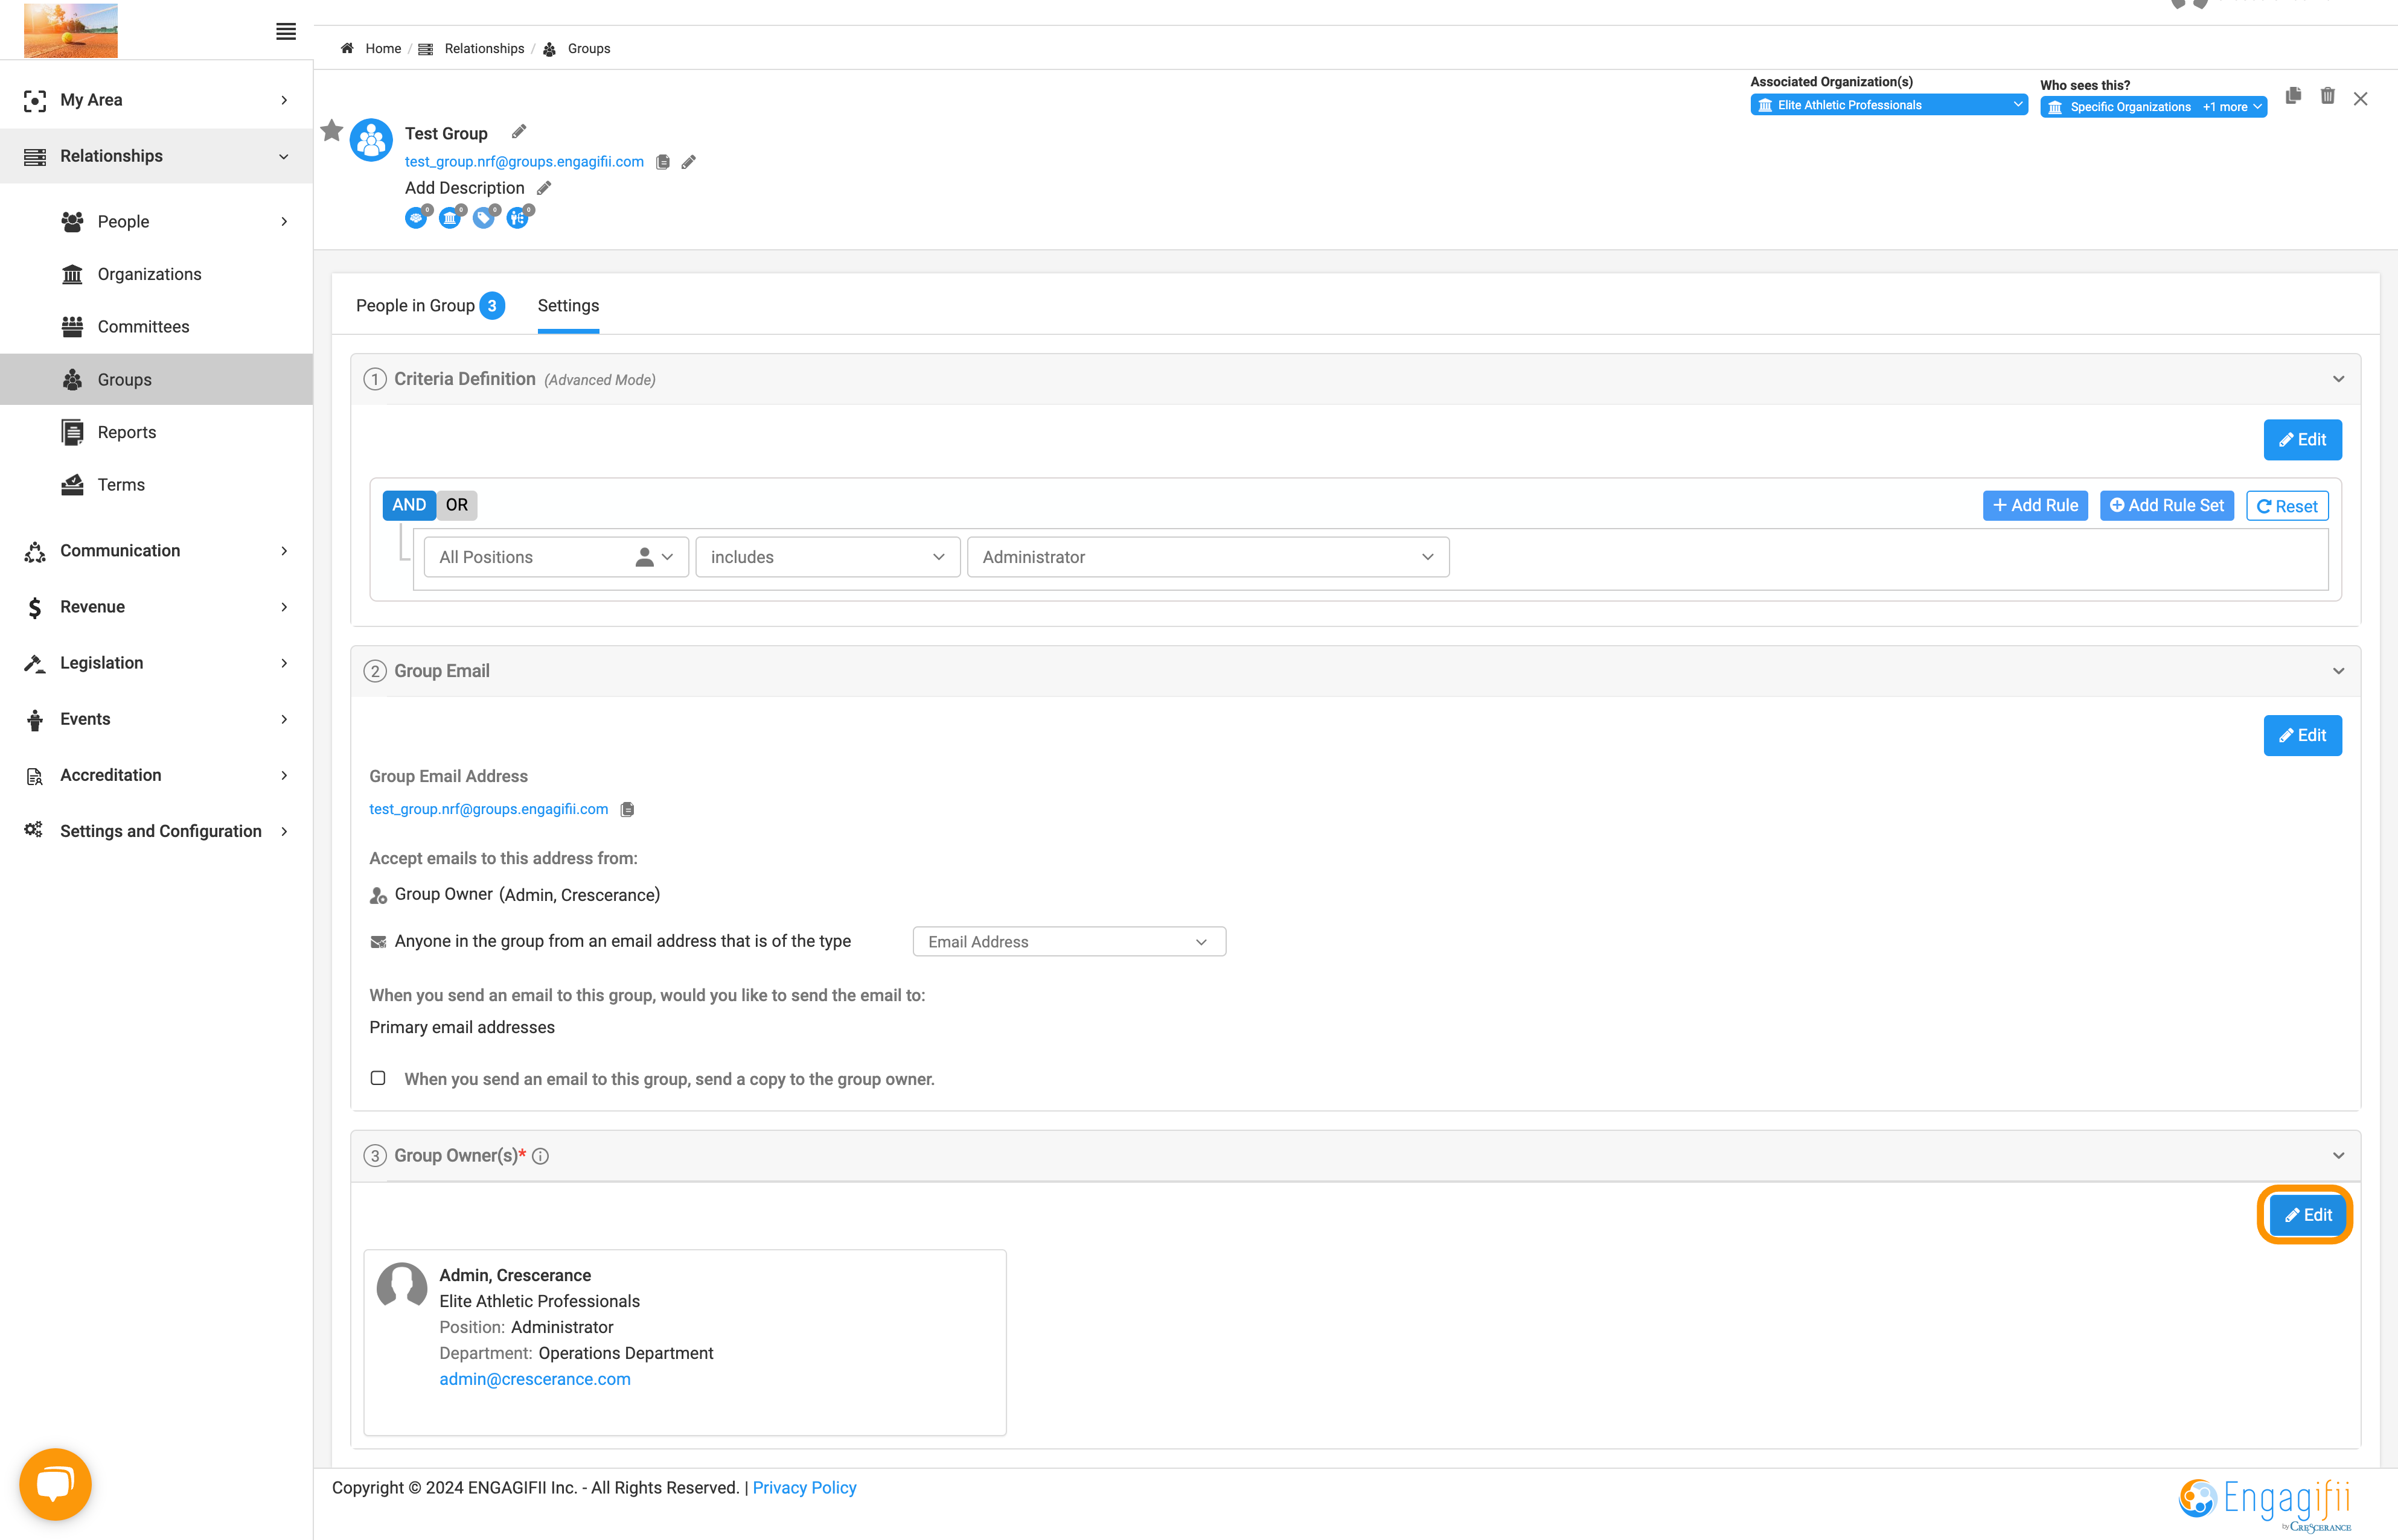This screenshot has height=1540, width=2398.
Task: Click Edit in Criteria Definition
Action: tap(2302, 440)
